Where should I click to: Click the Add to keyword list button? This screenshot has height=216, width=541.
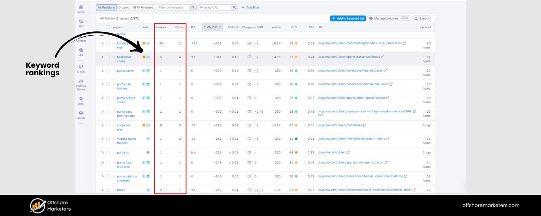pos(347,18)
